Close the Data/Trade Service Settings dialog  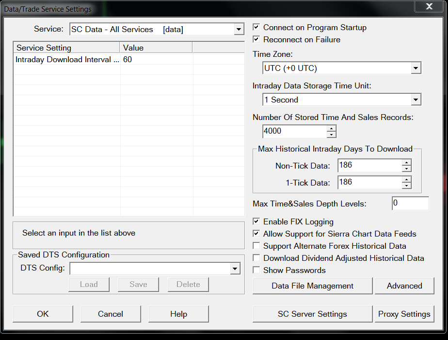pyautogui.click(x=429, y=6)
